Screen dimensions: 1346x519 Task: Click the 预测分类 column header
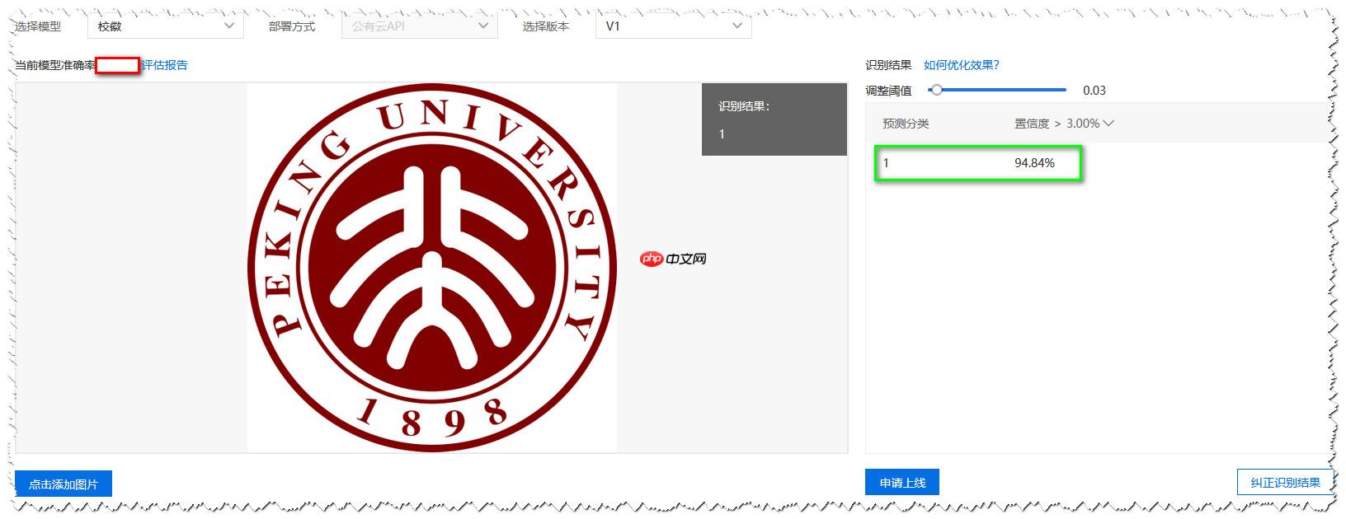[x=906, y=124]
